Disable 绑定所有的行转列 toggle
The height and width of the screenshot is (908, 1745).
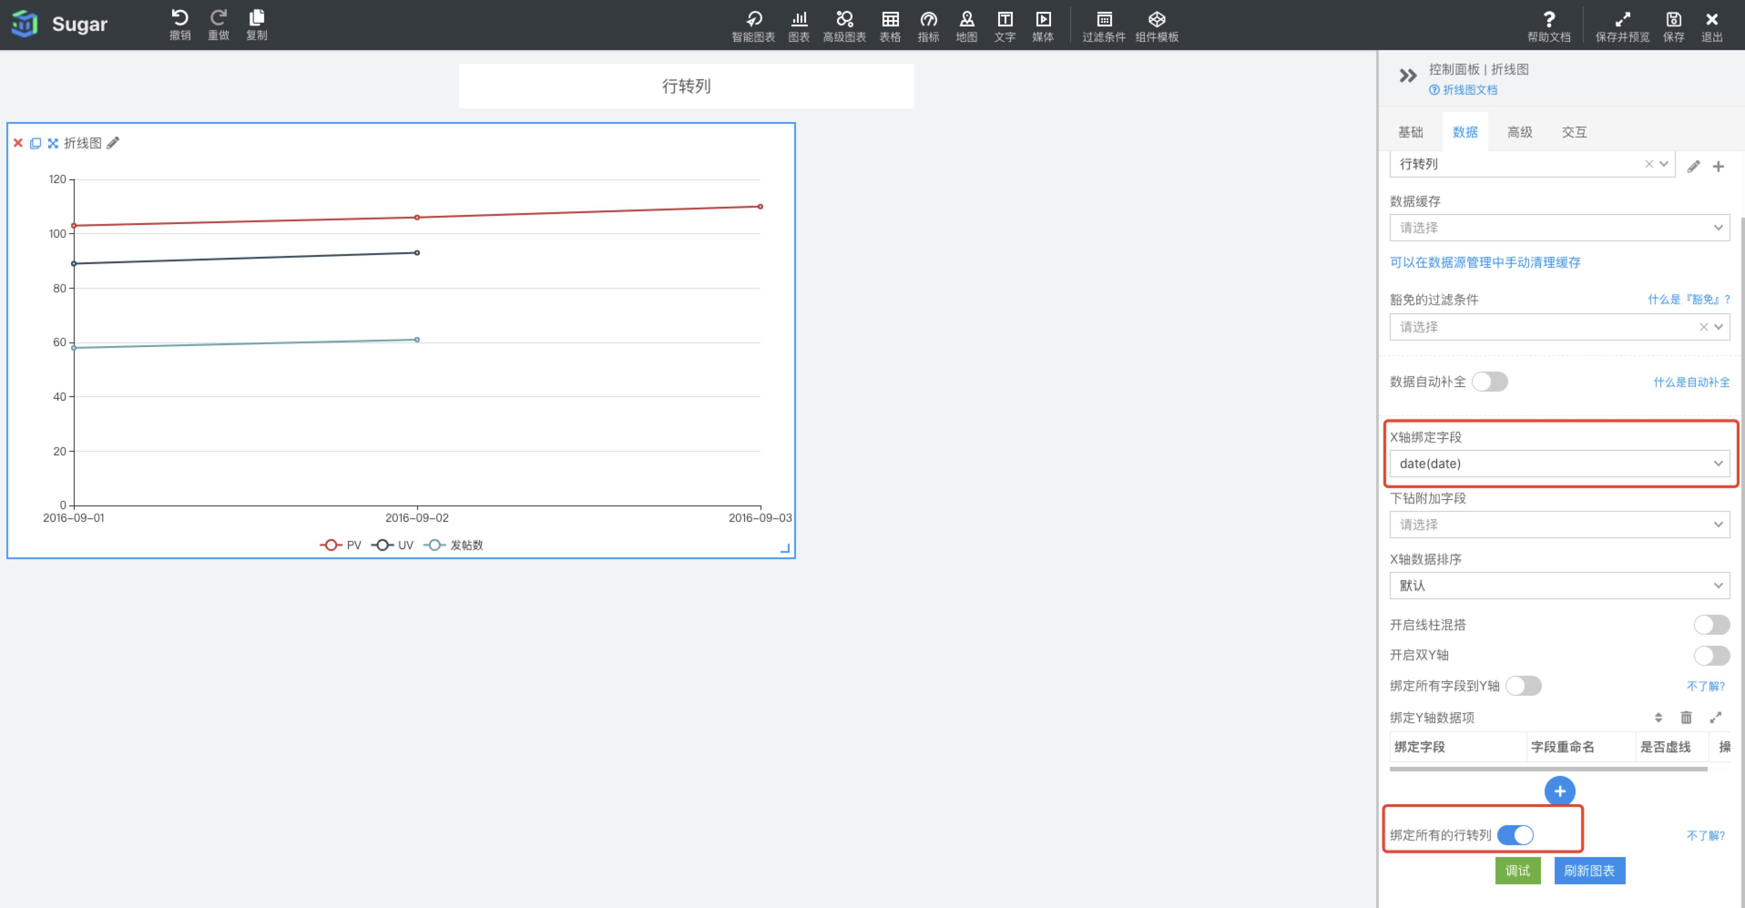[x=1515, y=835]
